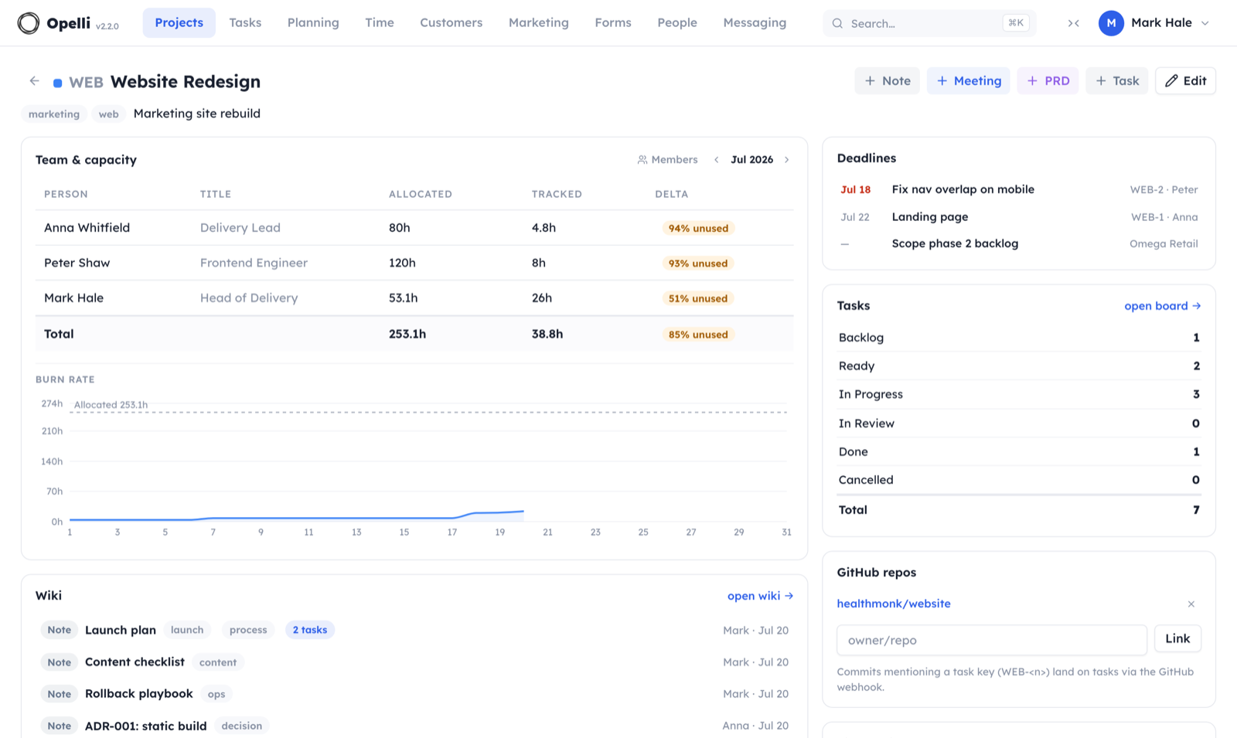Select the Cancelled tasks row
This screenshot has width=1237, height=738.
click(1019, 480)
